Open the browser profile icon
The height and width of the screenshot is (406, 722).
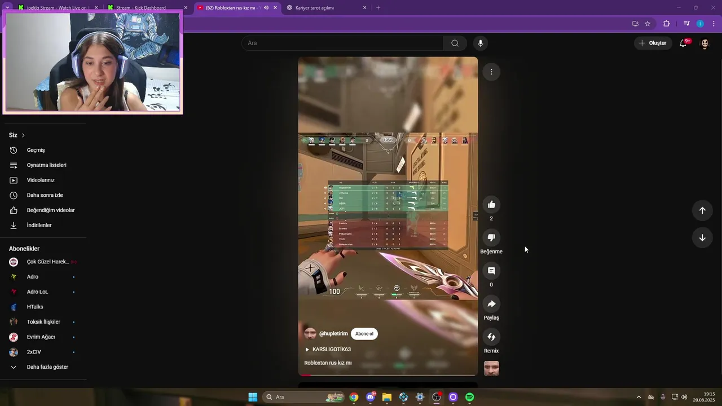click(x=700, y=24)
